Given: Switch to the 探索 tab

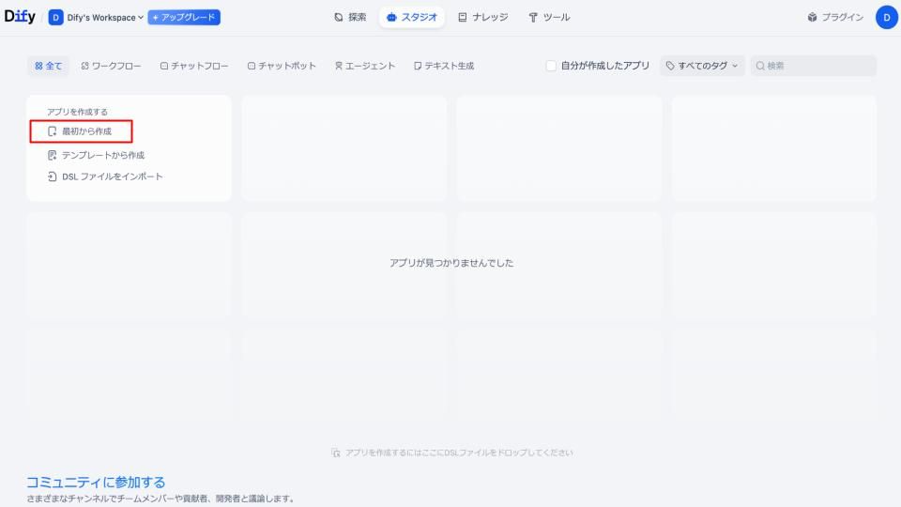Looking at the screenshot, I should point(350,17).
